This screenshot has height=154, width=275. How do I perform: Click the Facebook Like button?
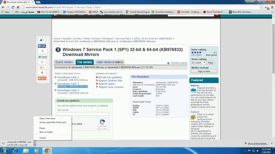[42, 46]
